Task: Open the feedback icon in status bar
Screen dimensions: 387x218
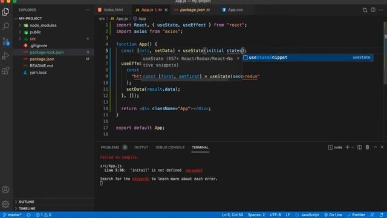Action: 372,215
